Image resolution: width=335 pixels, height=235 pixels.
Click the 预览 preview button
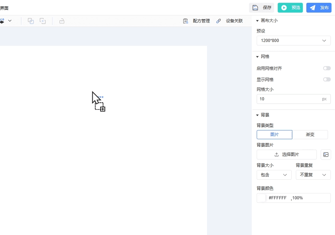(x=290, y=8)
